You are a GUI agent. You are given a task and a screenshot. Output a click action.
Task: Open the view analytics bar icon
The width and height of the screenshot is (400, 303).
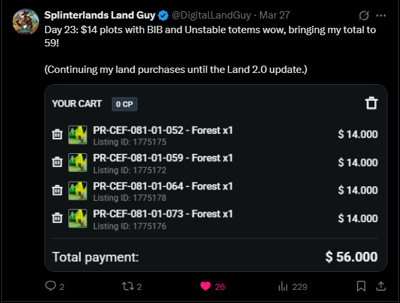click(x=283, y=286)
